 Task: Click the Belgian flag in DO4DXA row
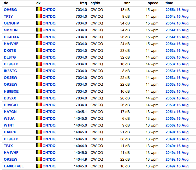(39, 36)
